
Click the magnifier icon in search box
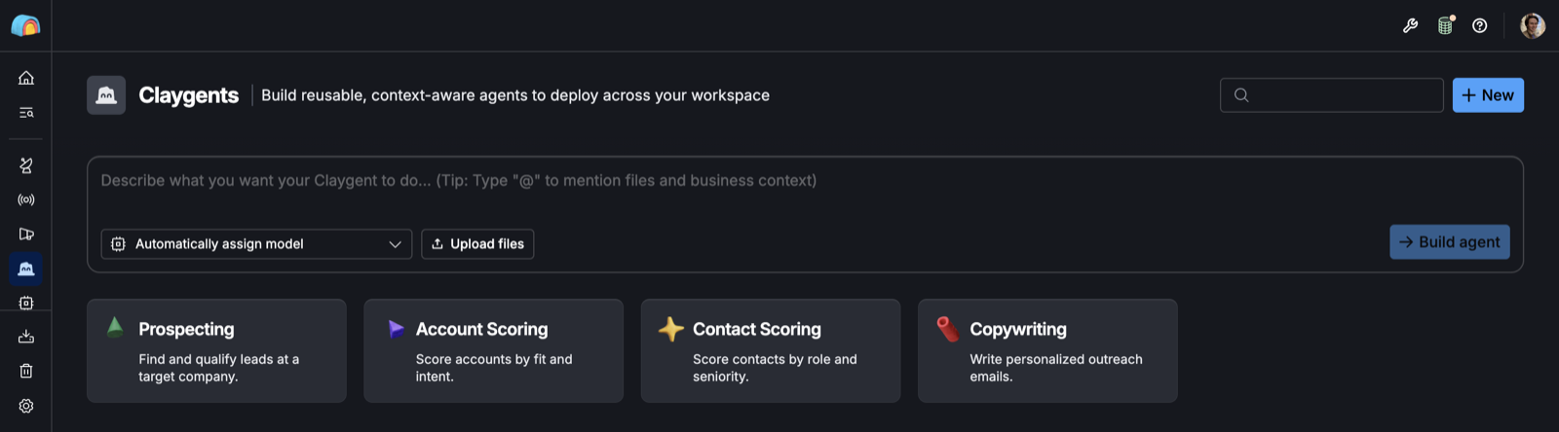coord(1241,95)
